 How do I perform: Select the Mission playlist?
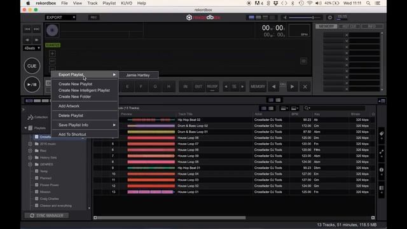pos(45,192)
